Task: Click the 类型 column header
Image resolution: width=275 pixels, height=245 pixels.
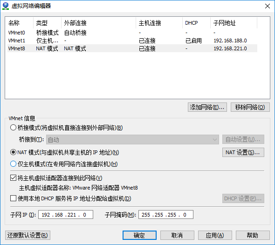Action: pyautogui.click(x=47, y=23)
